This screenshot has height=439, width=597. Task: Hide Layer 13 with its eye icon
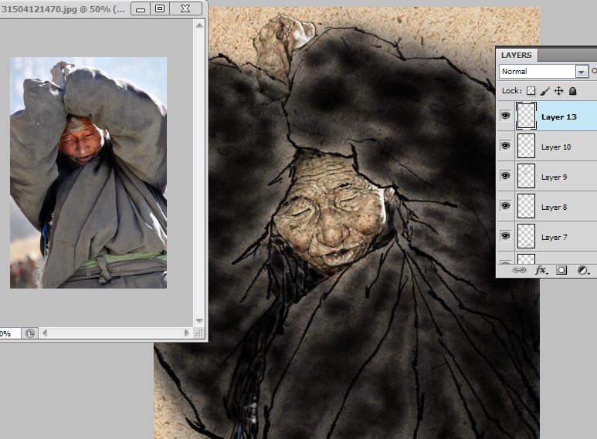[505, 116]
